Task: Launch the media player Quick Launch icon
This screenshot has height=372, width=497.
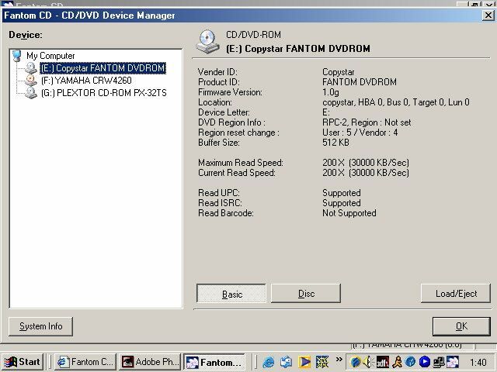Action: pyautogui.click(x=304, y=362)
